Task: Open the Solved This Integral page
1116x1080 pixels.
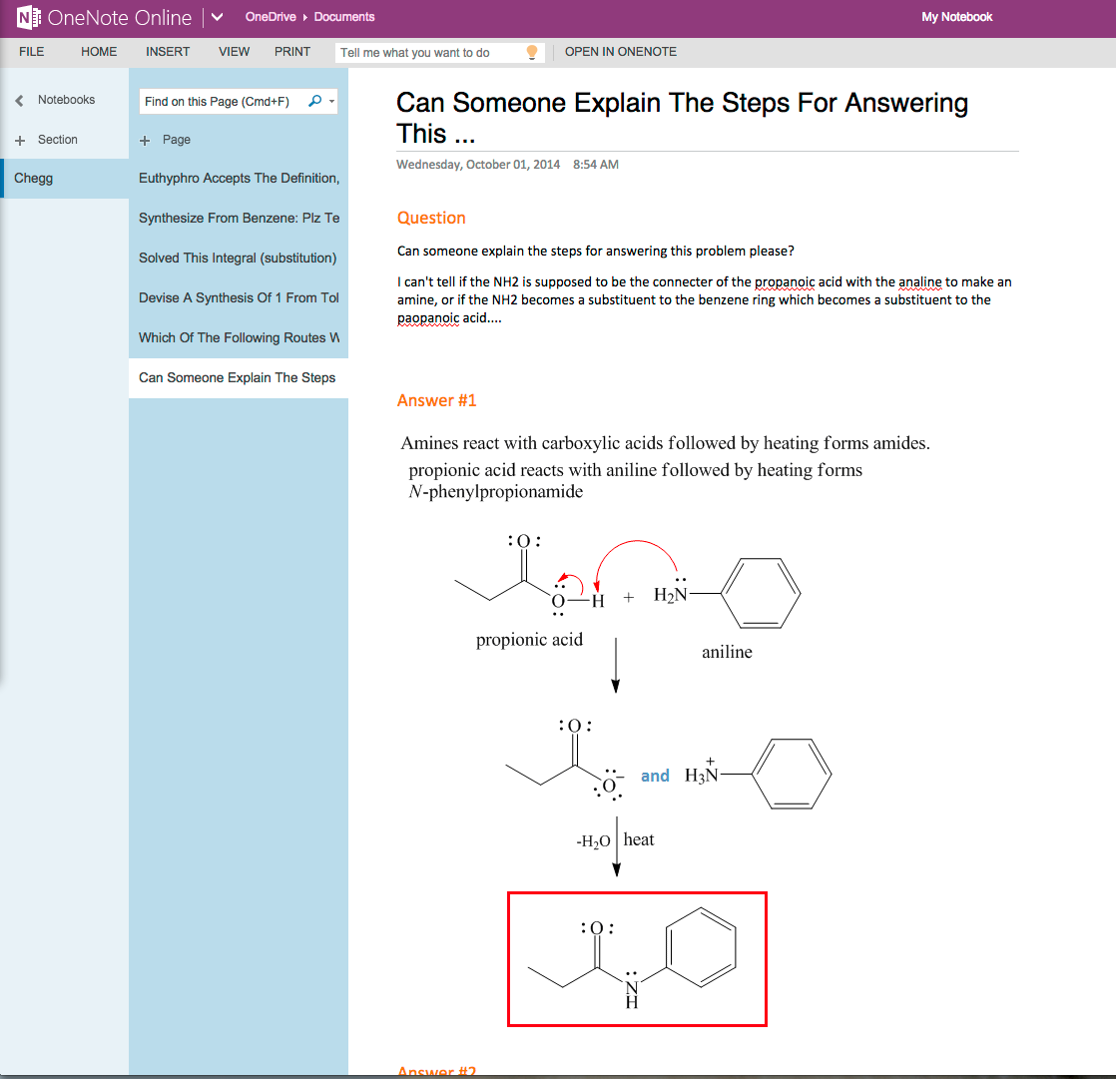Action: (238, 258)
